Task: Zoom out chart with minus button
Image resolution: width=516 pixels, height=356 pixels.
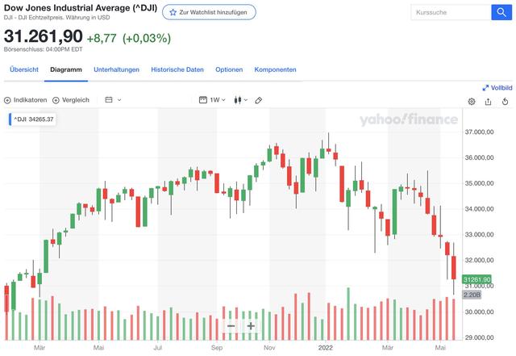Action: [x=231, y=326]
